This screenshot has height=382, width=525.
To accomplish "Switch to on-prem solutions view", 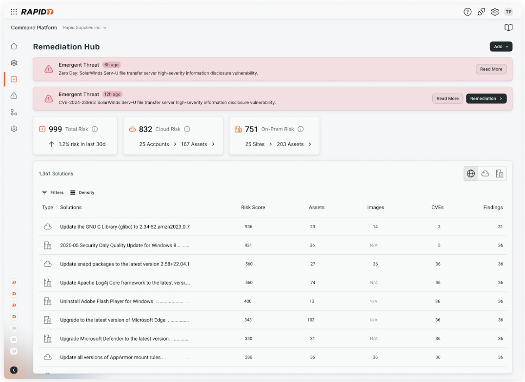I will click(499, 173).
